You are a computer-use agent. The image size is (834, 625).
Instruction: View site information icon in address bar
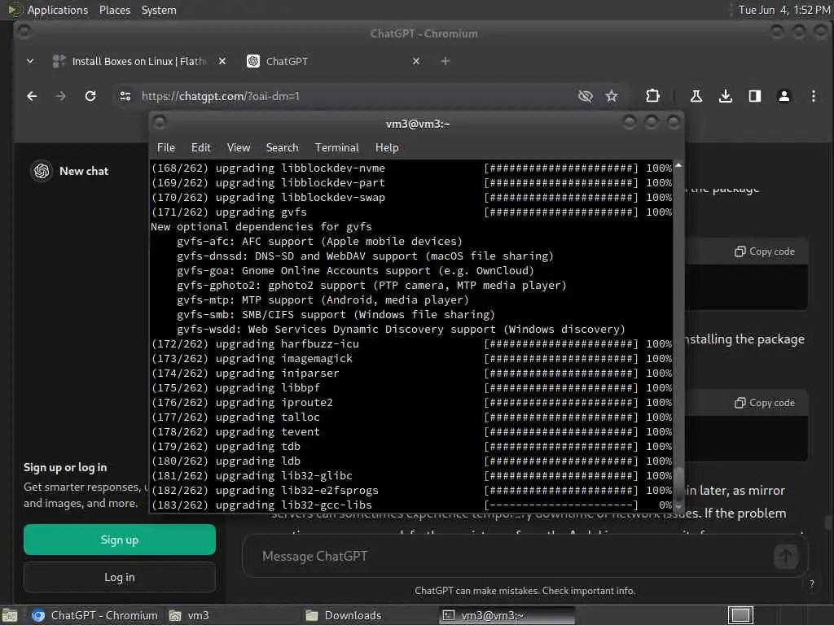tap(125, 96)
